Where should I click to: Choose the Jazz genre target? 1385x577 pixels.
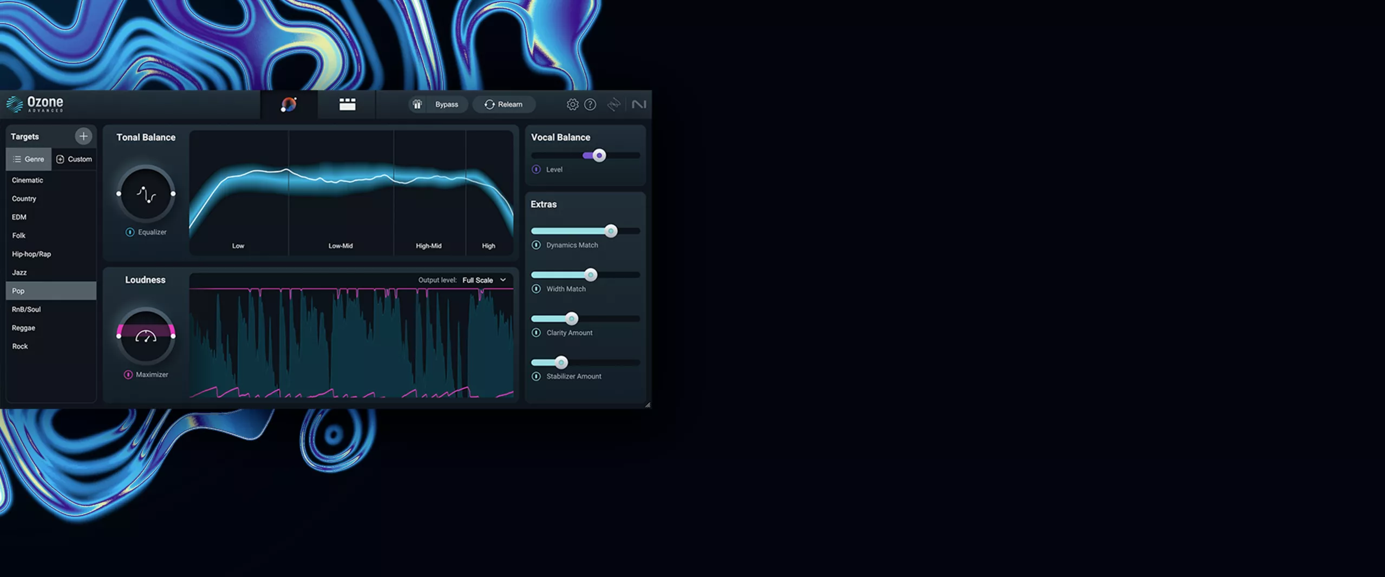click(x=51, y=272)
